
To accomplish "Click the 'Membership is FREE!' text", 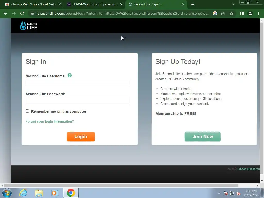I will (176, 114).
